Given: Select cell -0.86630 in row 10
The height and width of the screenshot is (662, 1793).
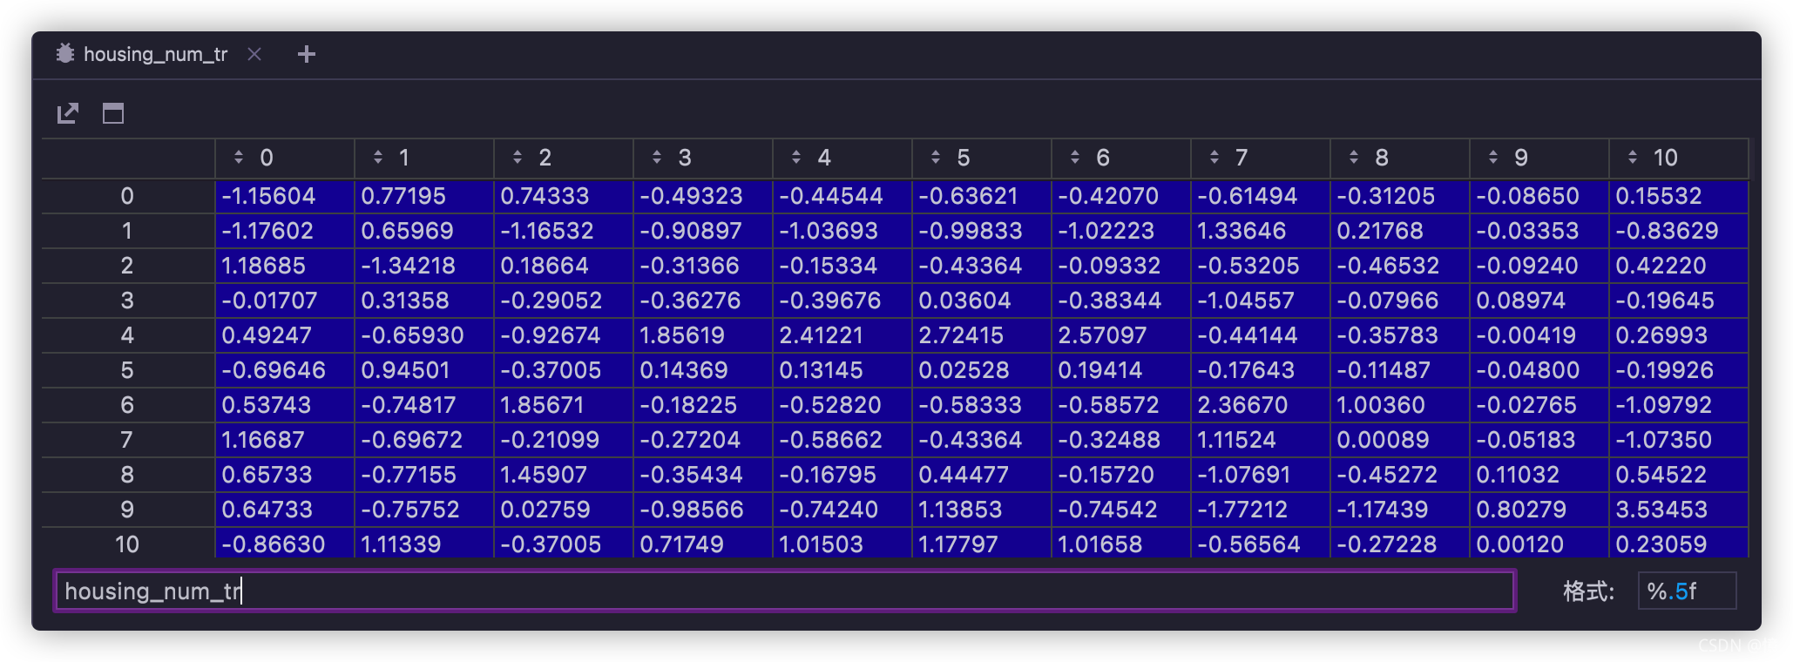Looking at the screenshot, I should 285,544.
